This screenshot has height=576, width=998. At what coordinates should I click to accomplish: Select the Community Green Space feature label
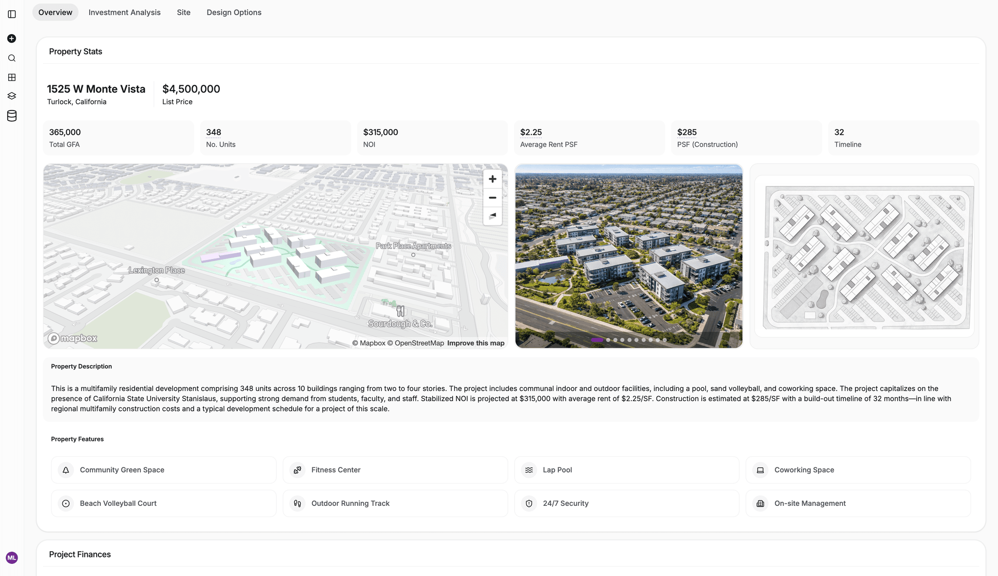(x=122, y=470)
